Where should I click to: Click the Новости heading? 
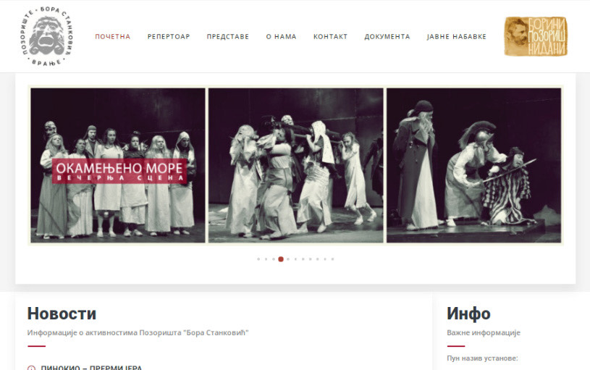[62, 314]
